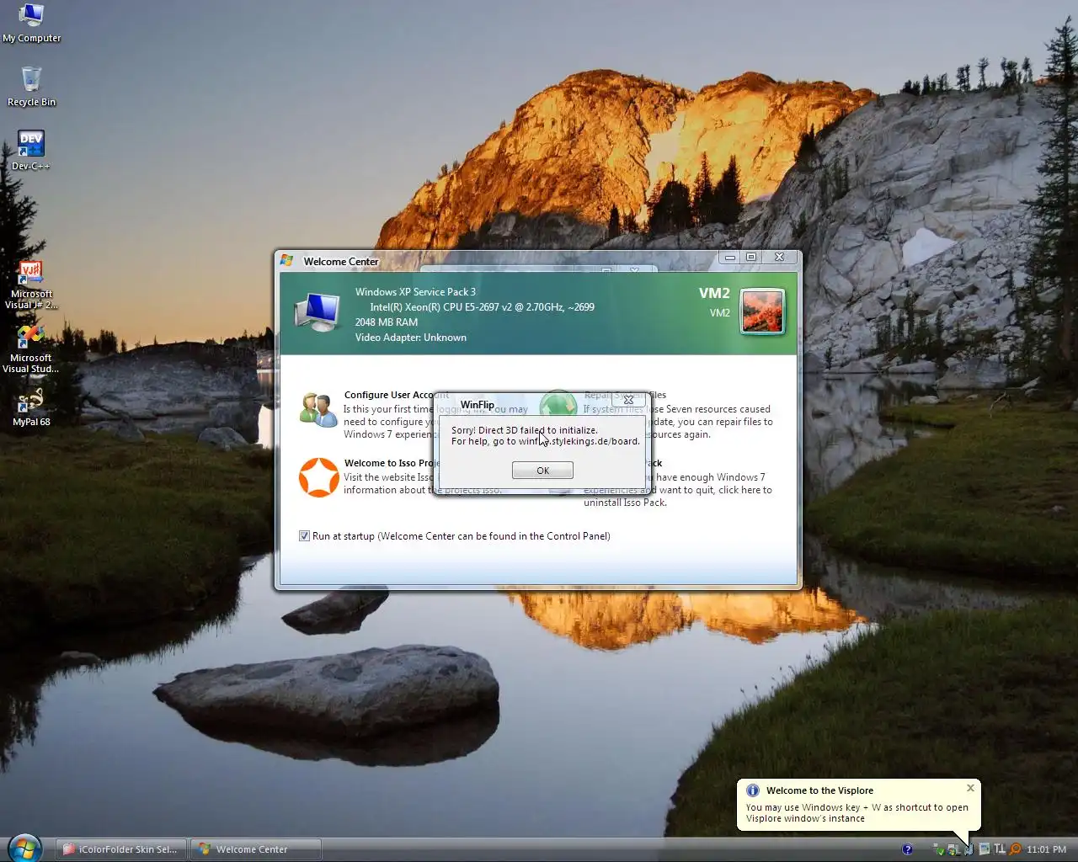
Task: Click OK in the WinFlip error dialog
Action: click(x=542, y=471)
